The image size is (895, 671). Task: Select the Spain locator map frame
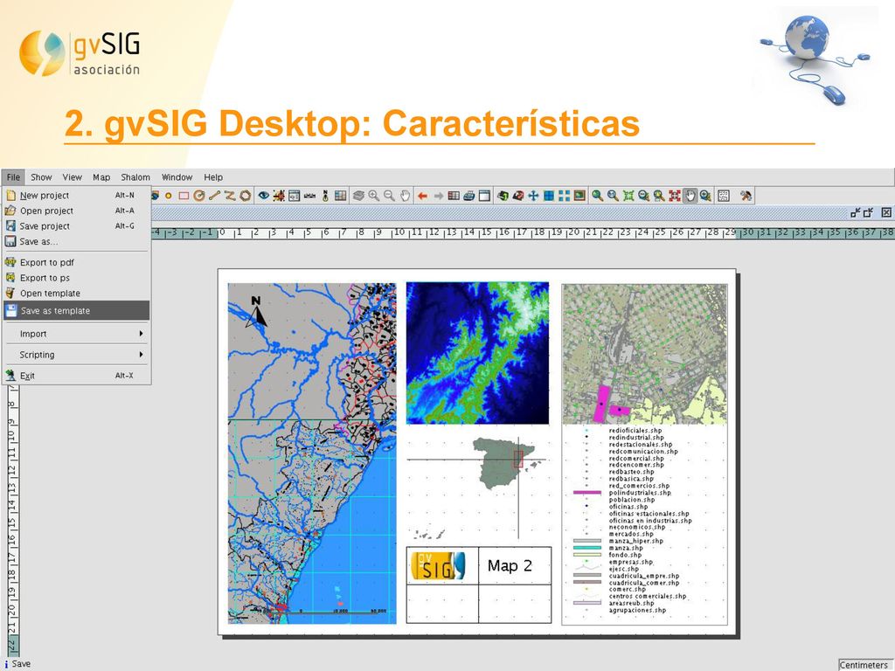478,487
